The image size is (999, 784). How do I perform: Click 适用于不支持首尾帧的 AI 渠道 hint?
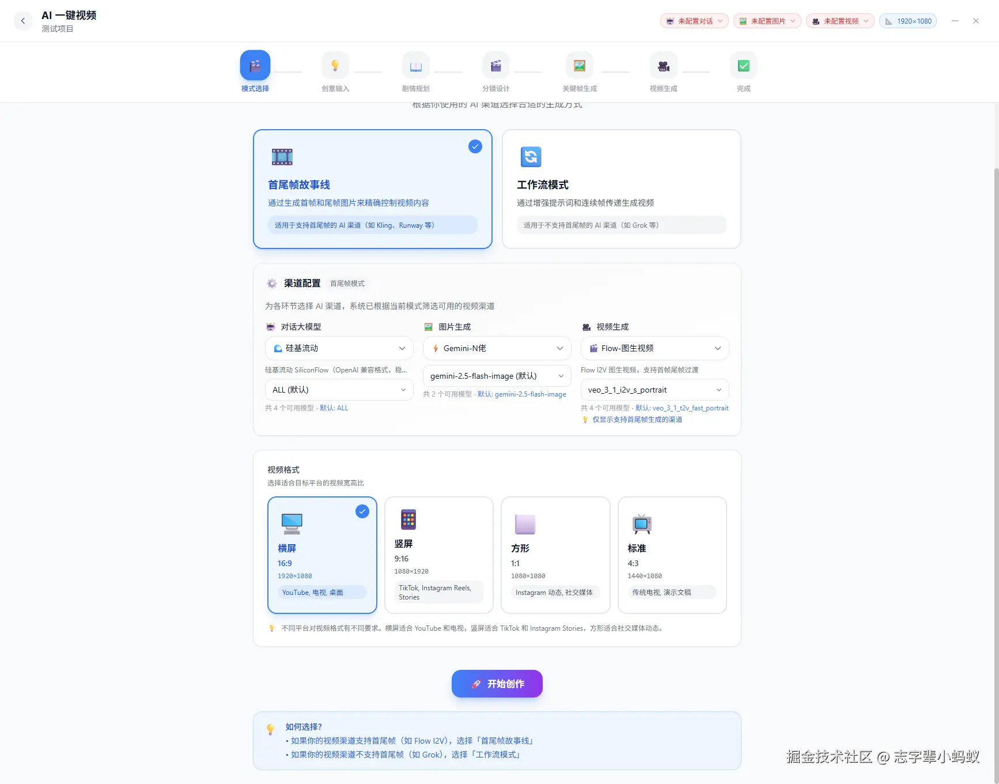coord(622,225)
